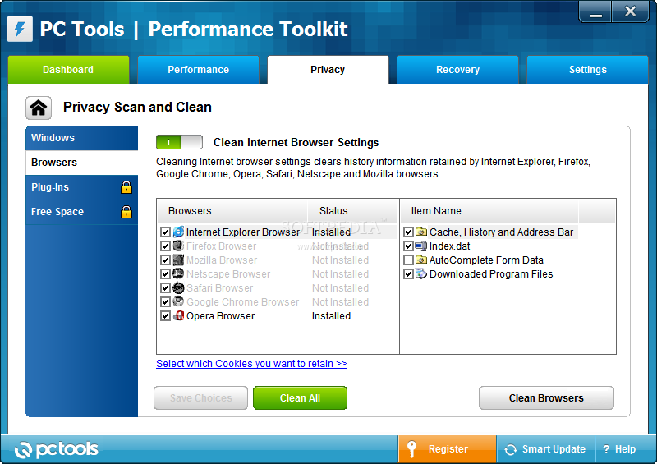The height and width of the screenshot is (464, 657).
Task: Click the Browsers column header
Action: (x=232, y=211)
